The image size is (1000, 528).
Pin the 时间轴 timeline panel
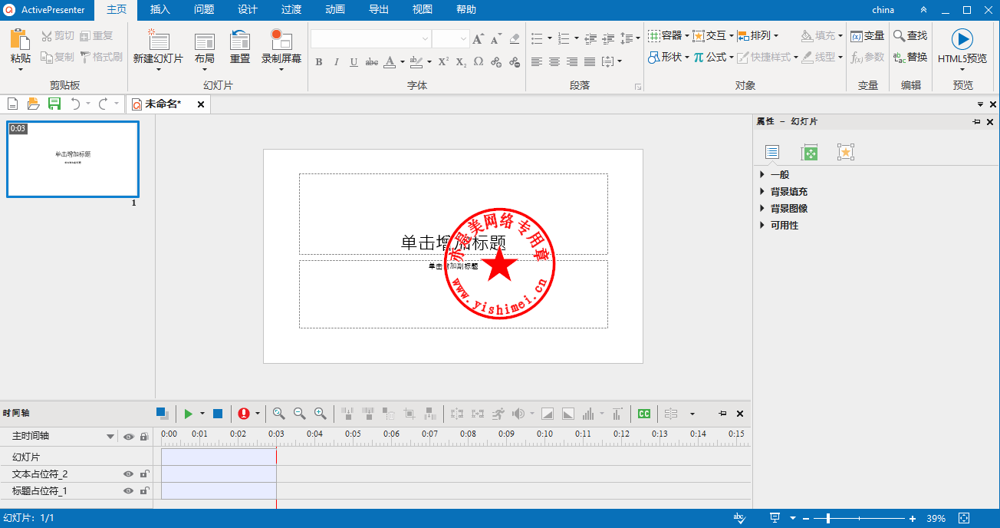click(722, 414)
